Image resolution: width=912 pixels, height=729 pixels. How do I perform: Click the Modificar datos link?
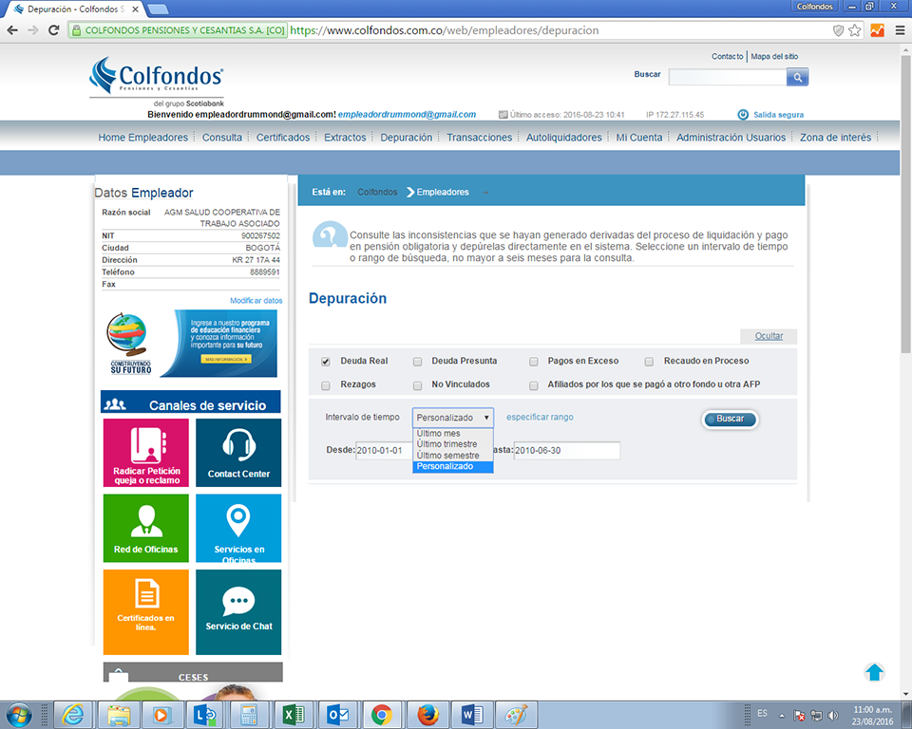coord(256,301)
